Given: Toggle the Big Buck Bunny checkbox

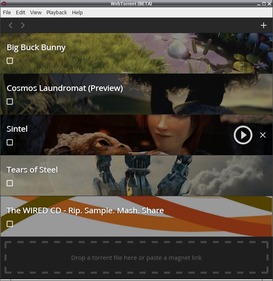Looking at the screenshot, I should pos(10,61).
